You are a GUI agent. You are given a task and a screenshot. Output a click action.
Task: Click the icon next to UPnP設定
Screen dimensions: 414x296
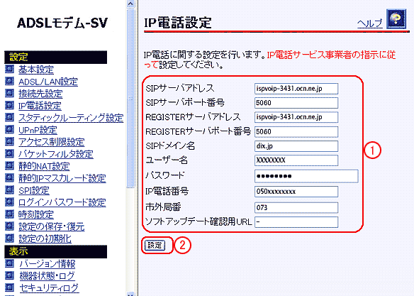(9, 129)
